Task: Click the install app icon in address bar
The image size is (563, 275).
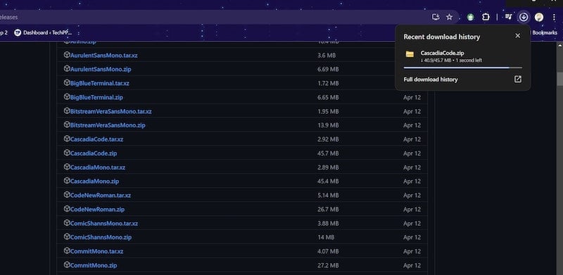Action: pos(436,17)
